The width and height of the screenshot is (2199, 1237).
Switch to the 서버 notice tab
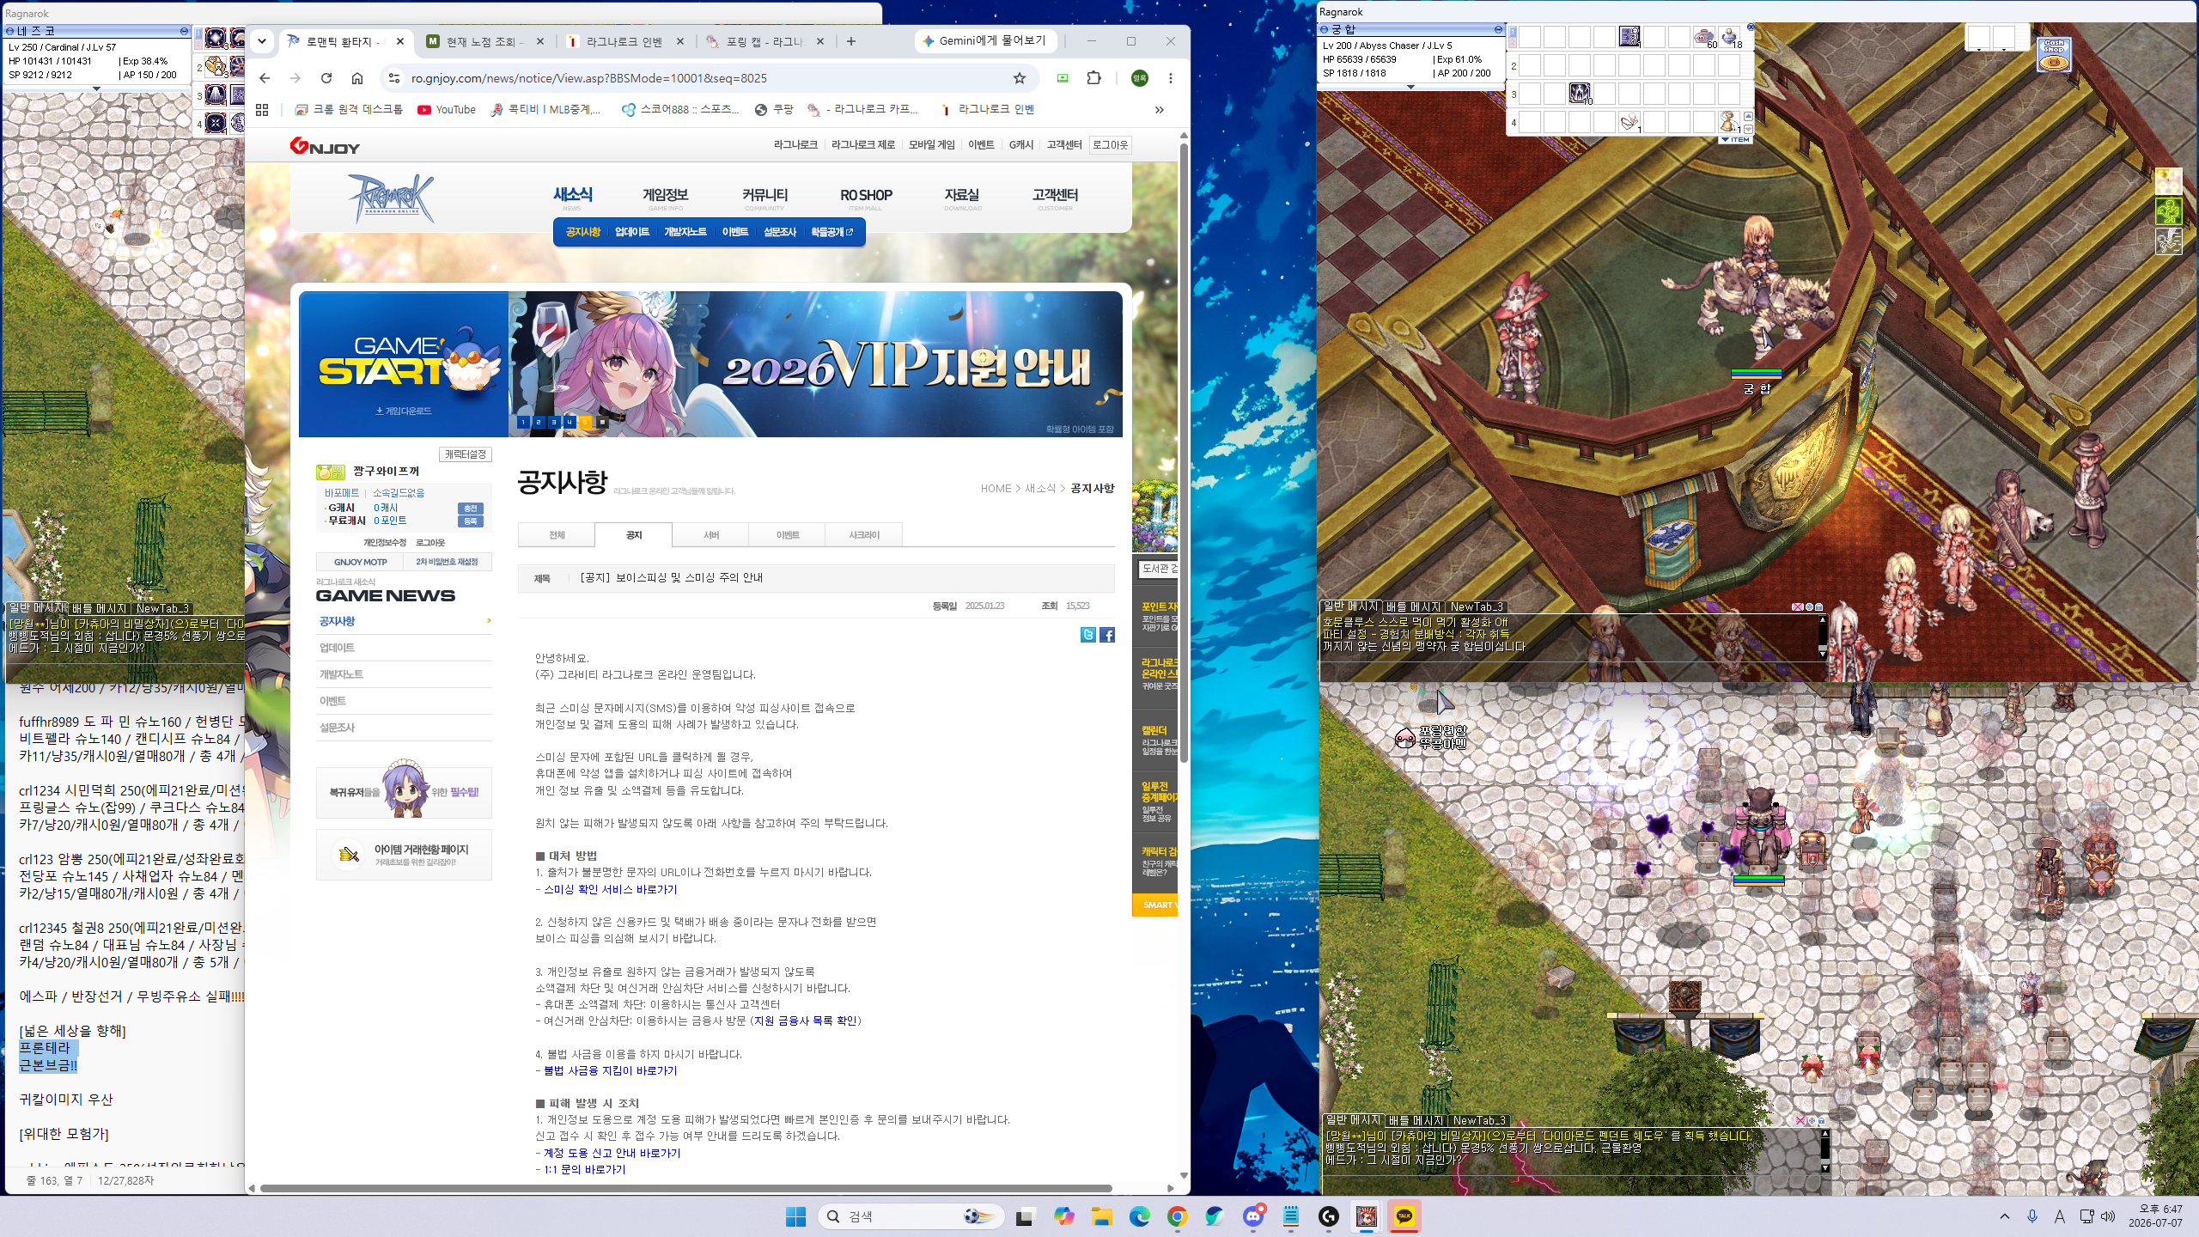tap(710, 535)
